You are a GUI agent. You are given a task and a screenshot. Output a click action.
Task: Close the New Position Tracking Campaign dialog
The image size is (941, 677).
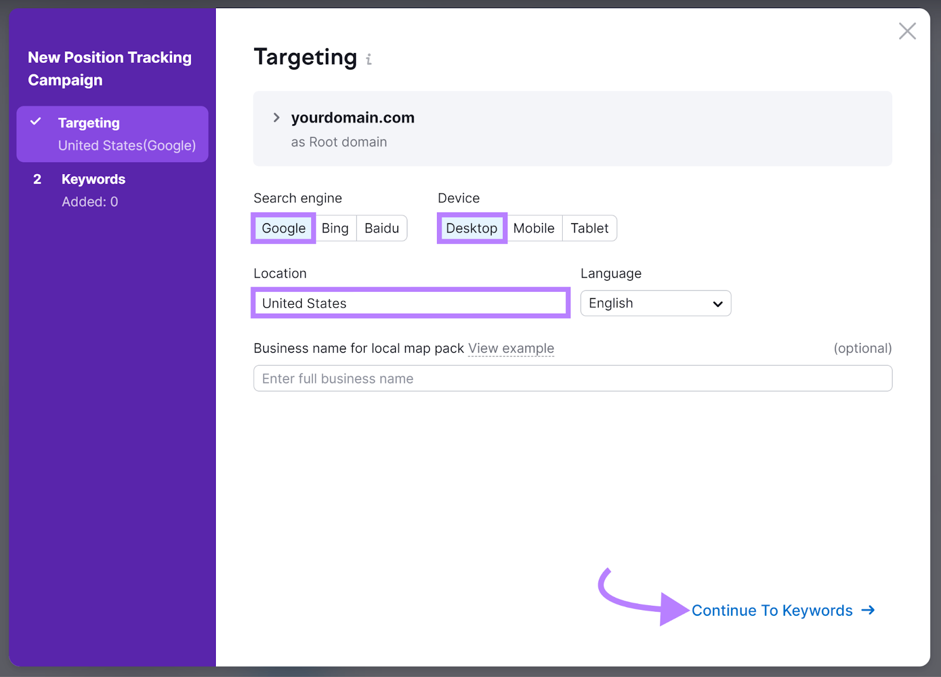(907, 31)
